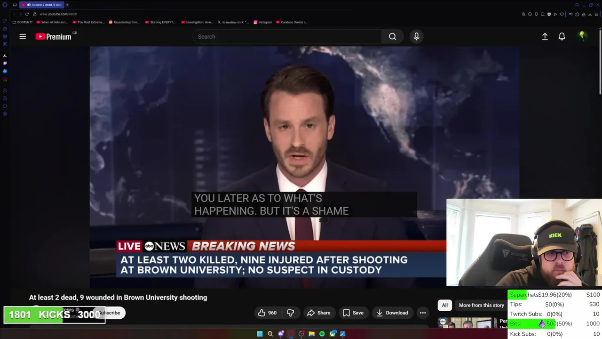Open the CONTENT? bookmarks folder

[23, 22]
